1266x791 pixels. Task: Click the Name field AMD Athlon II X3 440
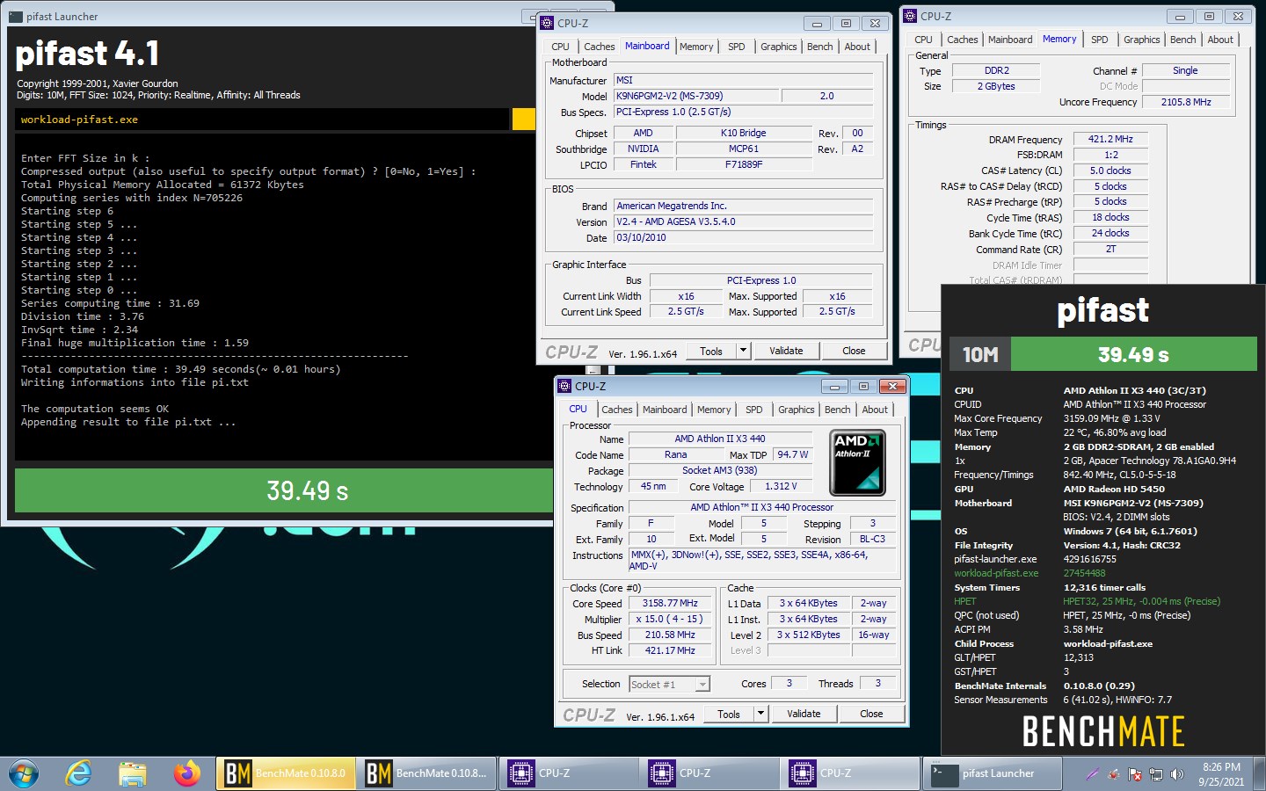(720, 439)
